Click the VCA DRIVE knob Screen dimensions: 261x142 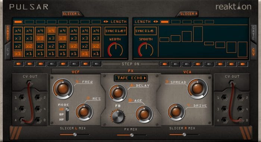176,112
